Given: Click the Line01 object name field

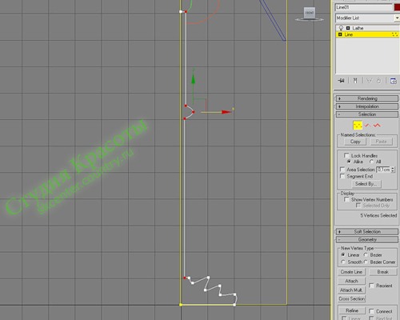Looking at the screenshot, I should coord(364,7).
